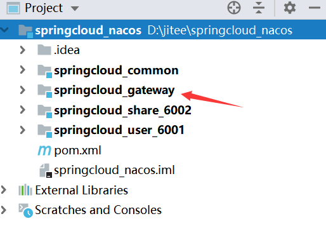Image resolution: width=326 pixels, height=235 pixels.
Task: Click the springcloud_nacos.iml file icon
Action: pyautogui.click(x=46, y=170)
